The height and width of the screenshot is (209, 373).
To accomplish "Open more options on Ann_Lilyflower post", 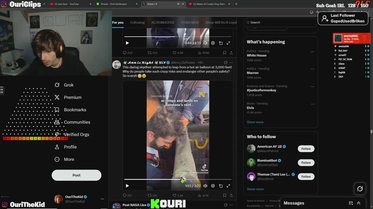I will click(231, 62).
